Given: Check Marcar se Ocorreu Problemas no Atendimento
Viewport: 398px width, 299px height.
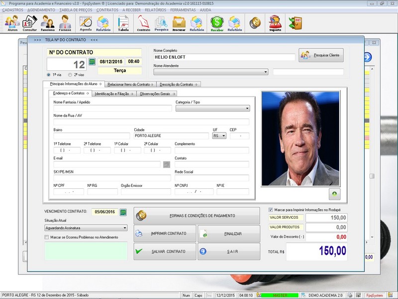Looking at the screenshot, I should pyautogui.click(x=47, y=237).
